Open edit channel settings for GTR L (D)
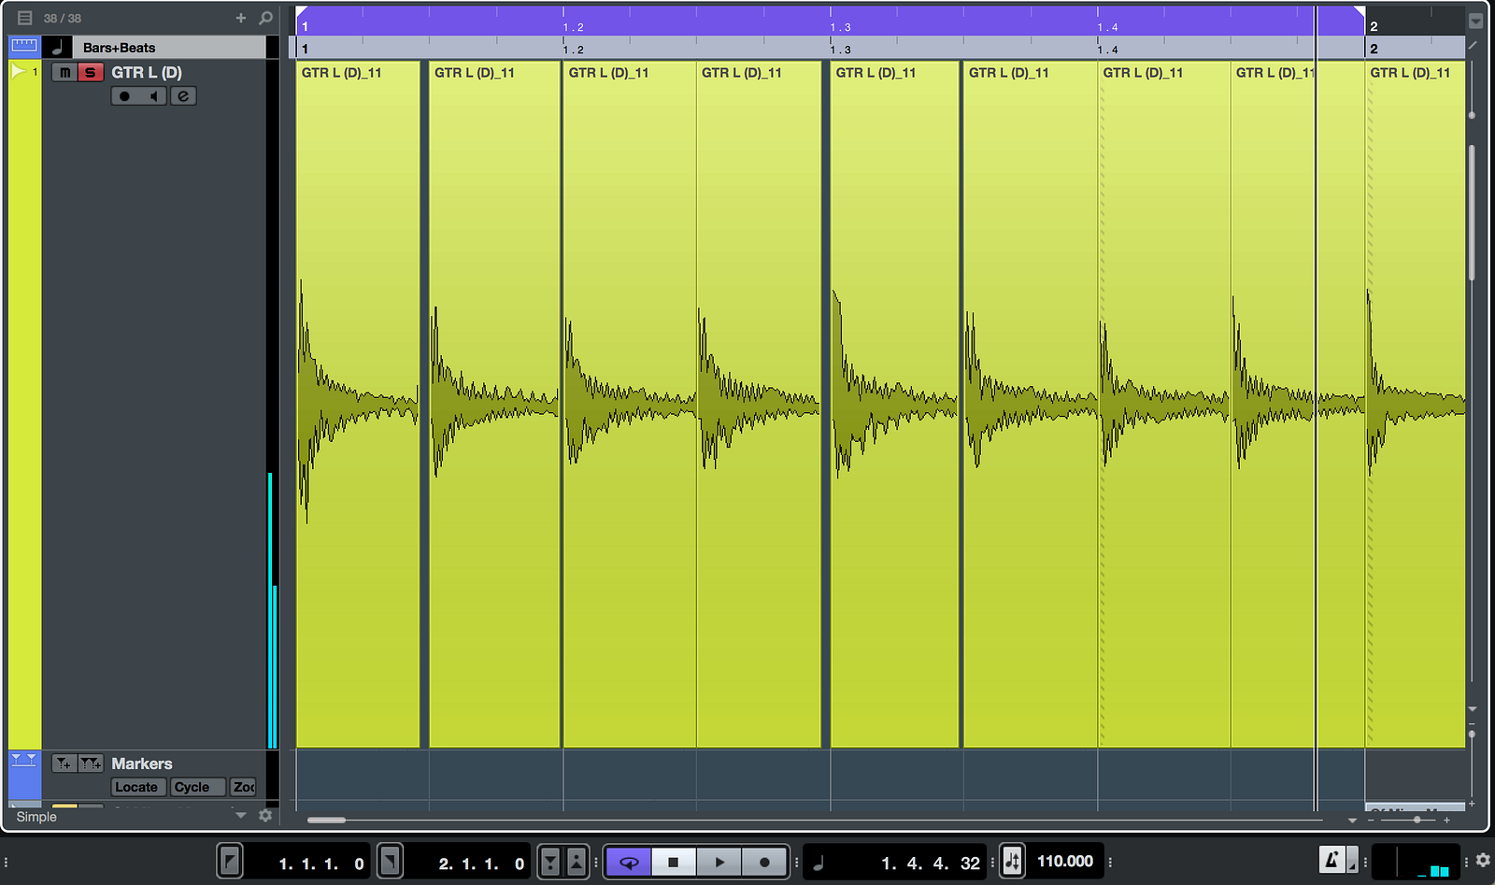 click(x=183, y=95)
